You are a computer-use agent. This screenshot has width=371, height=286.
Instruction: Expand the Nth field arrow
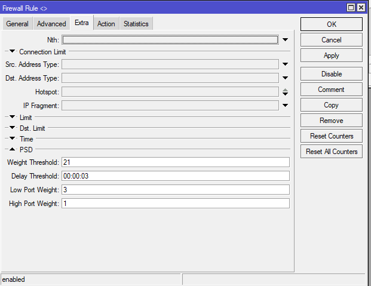pyautogui.click(x=285, y=40)
